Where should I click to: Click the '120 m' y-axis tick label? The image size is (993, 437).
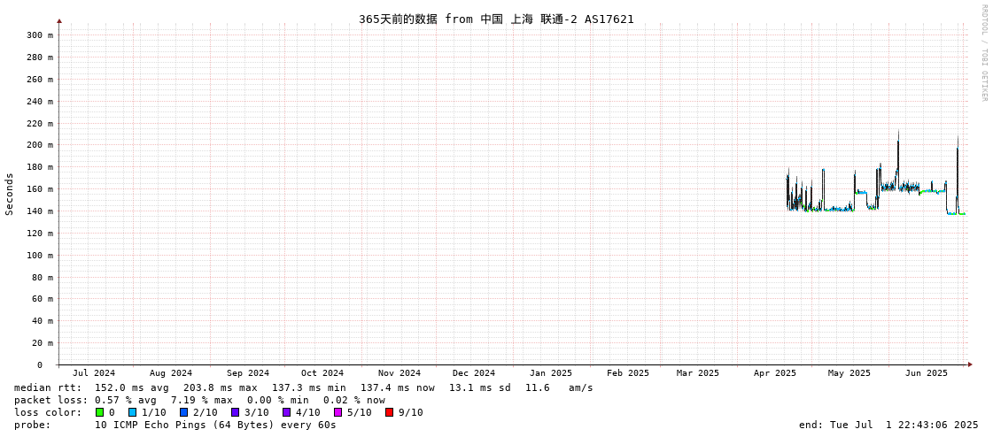click(40, 234)
